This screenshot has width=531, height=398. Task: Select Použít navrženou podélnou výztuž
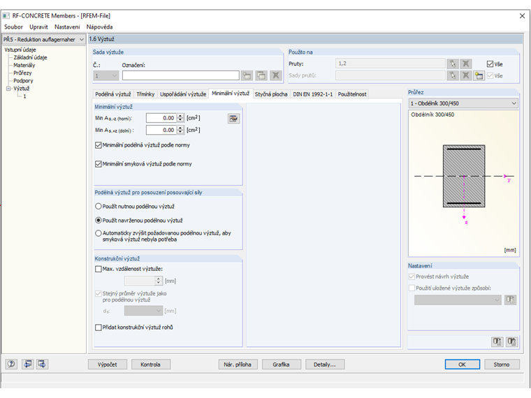click(99, 221)
